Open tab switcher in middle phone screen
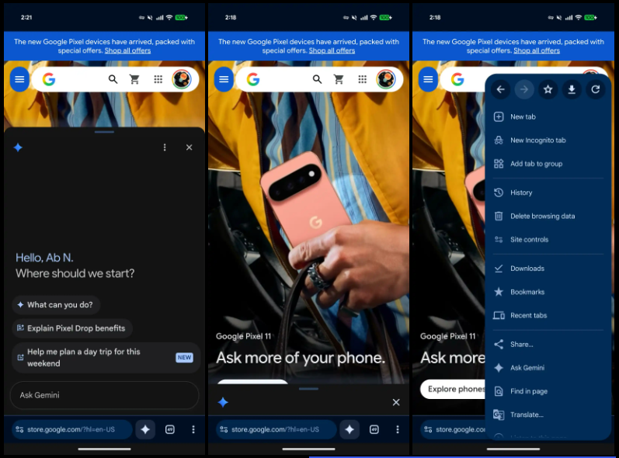The width and height of the screenshot is (619, 458). 374,429
